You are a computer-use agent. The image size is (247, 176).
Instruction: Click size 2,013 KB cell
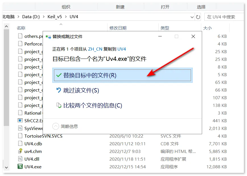click(218, 129)
